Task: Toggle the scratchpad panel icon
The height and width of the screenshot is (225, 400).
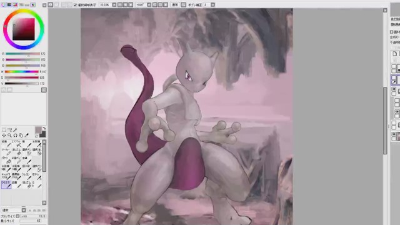Action: coord(33,4)
